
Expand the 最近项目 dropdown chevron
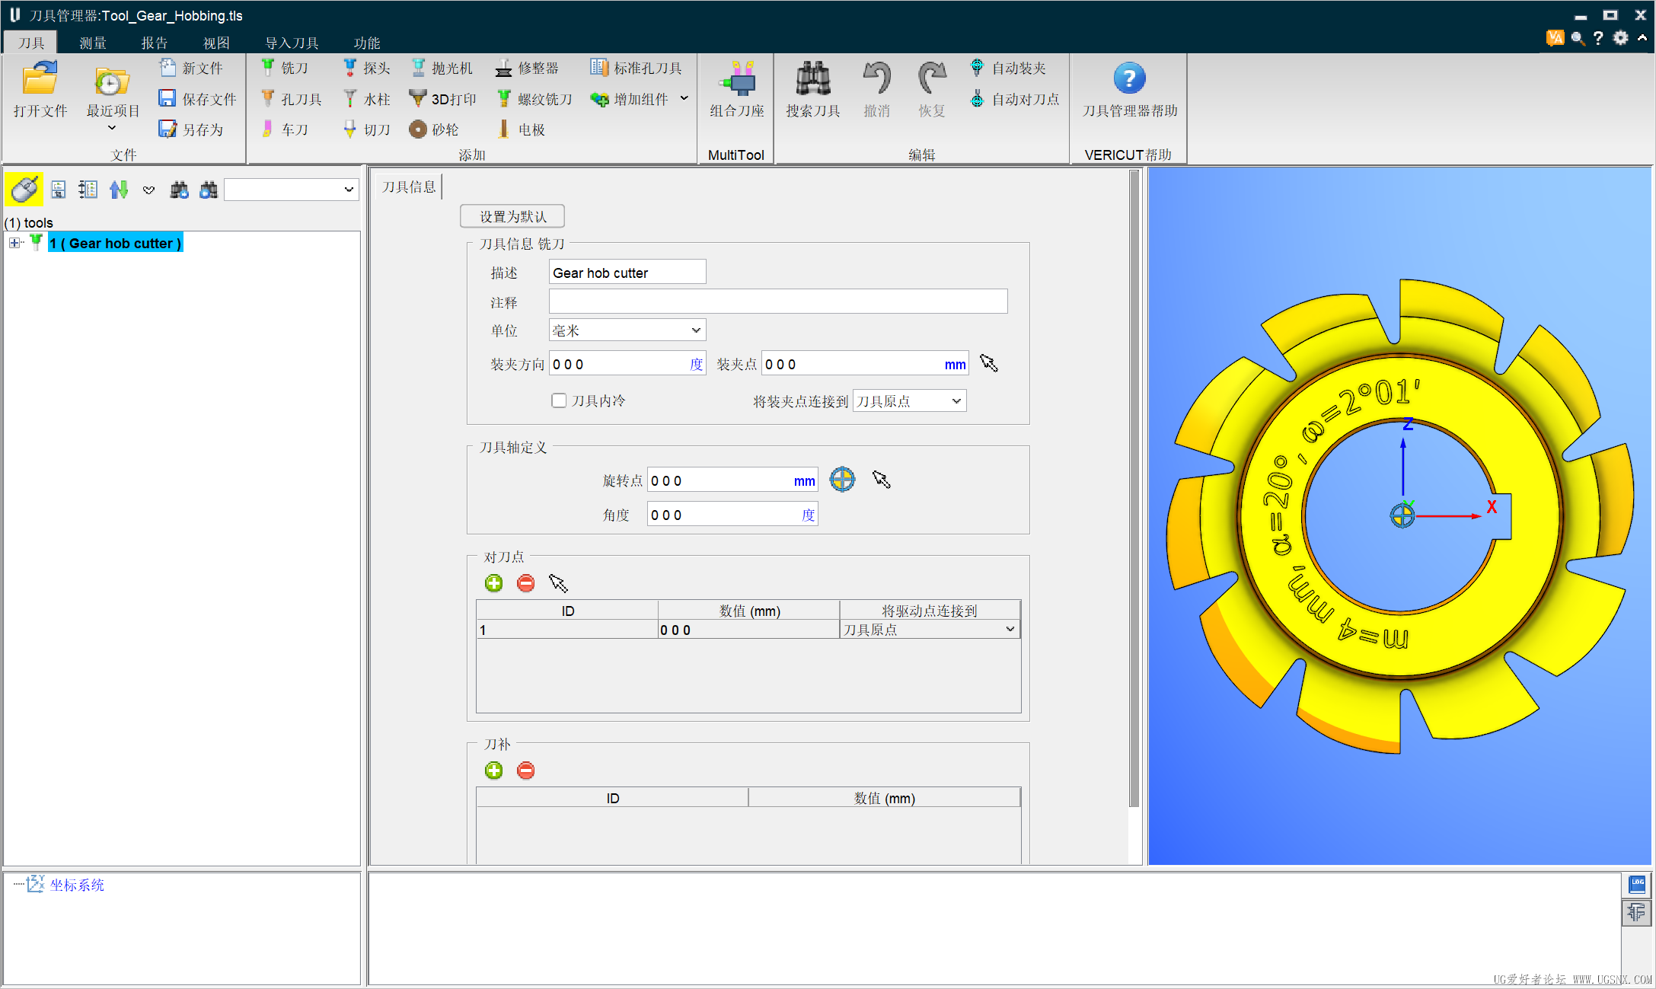[x=112, y=127]
